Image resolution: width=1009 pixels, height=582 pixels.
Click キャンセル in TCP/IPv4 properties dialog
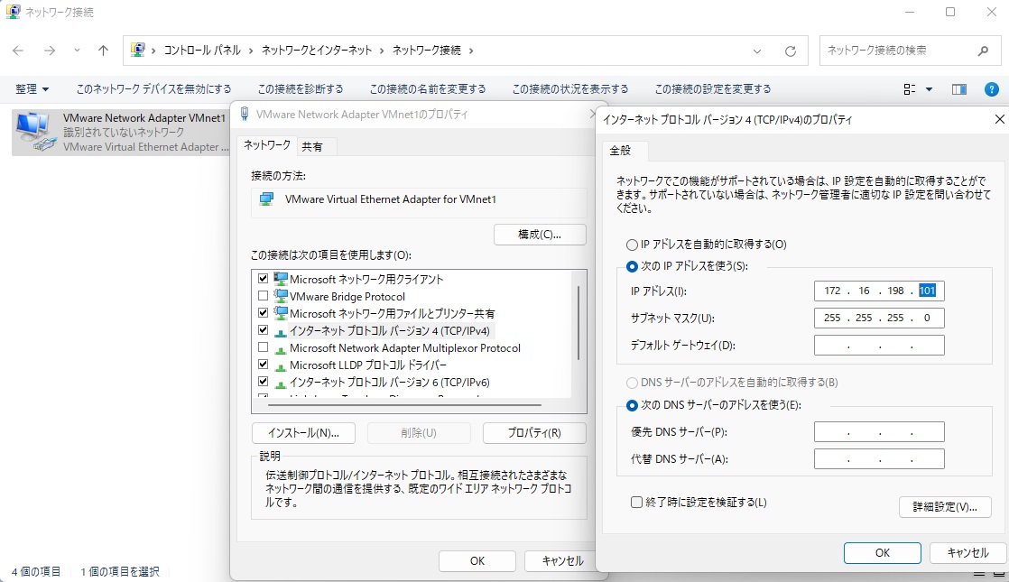[967, 552]
